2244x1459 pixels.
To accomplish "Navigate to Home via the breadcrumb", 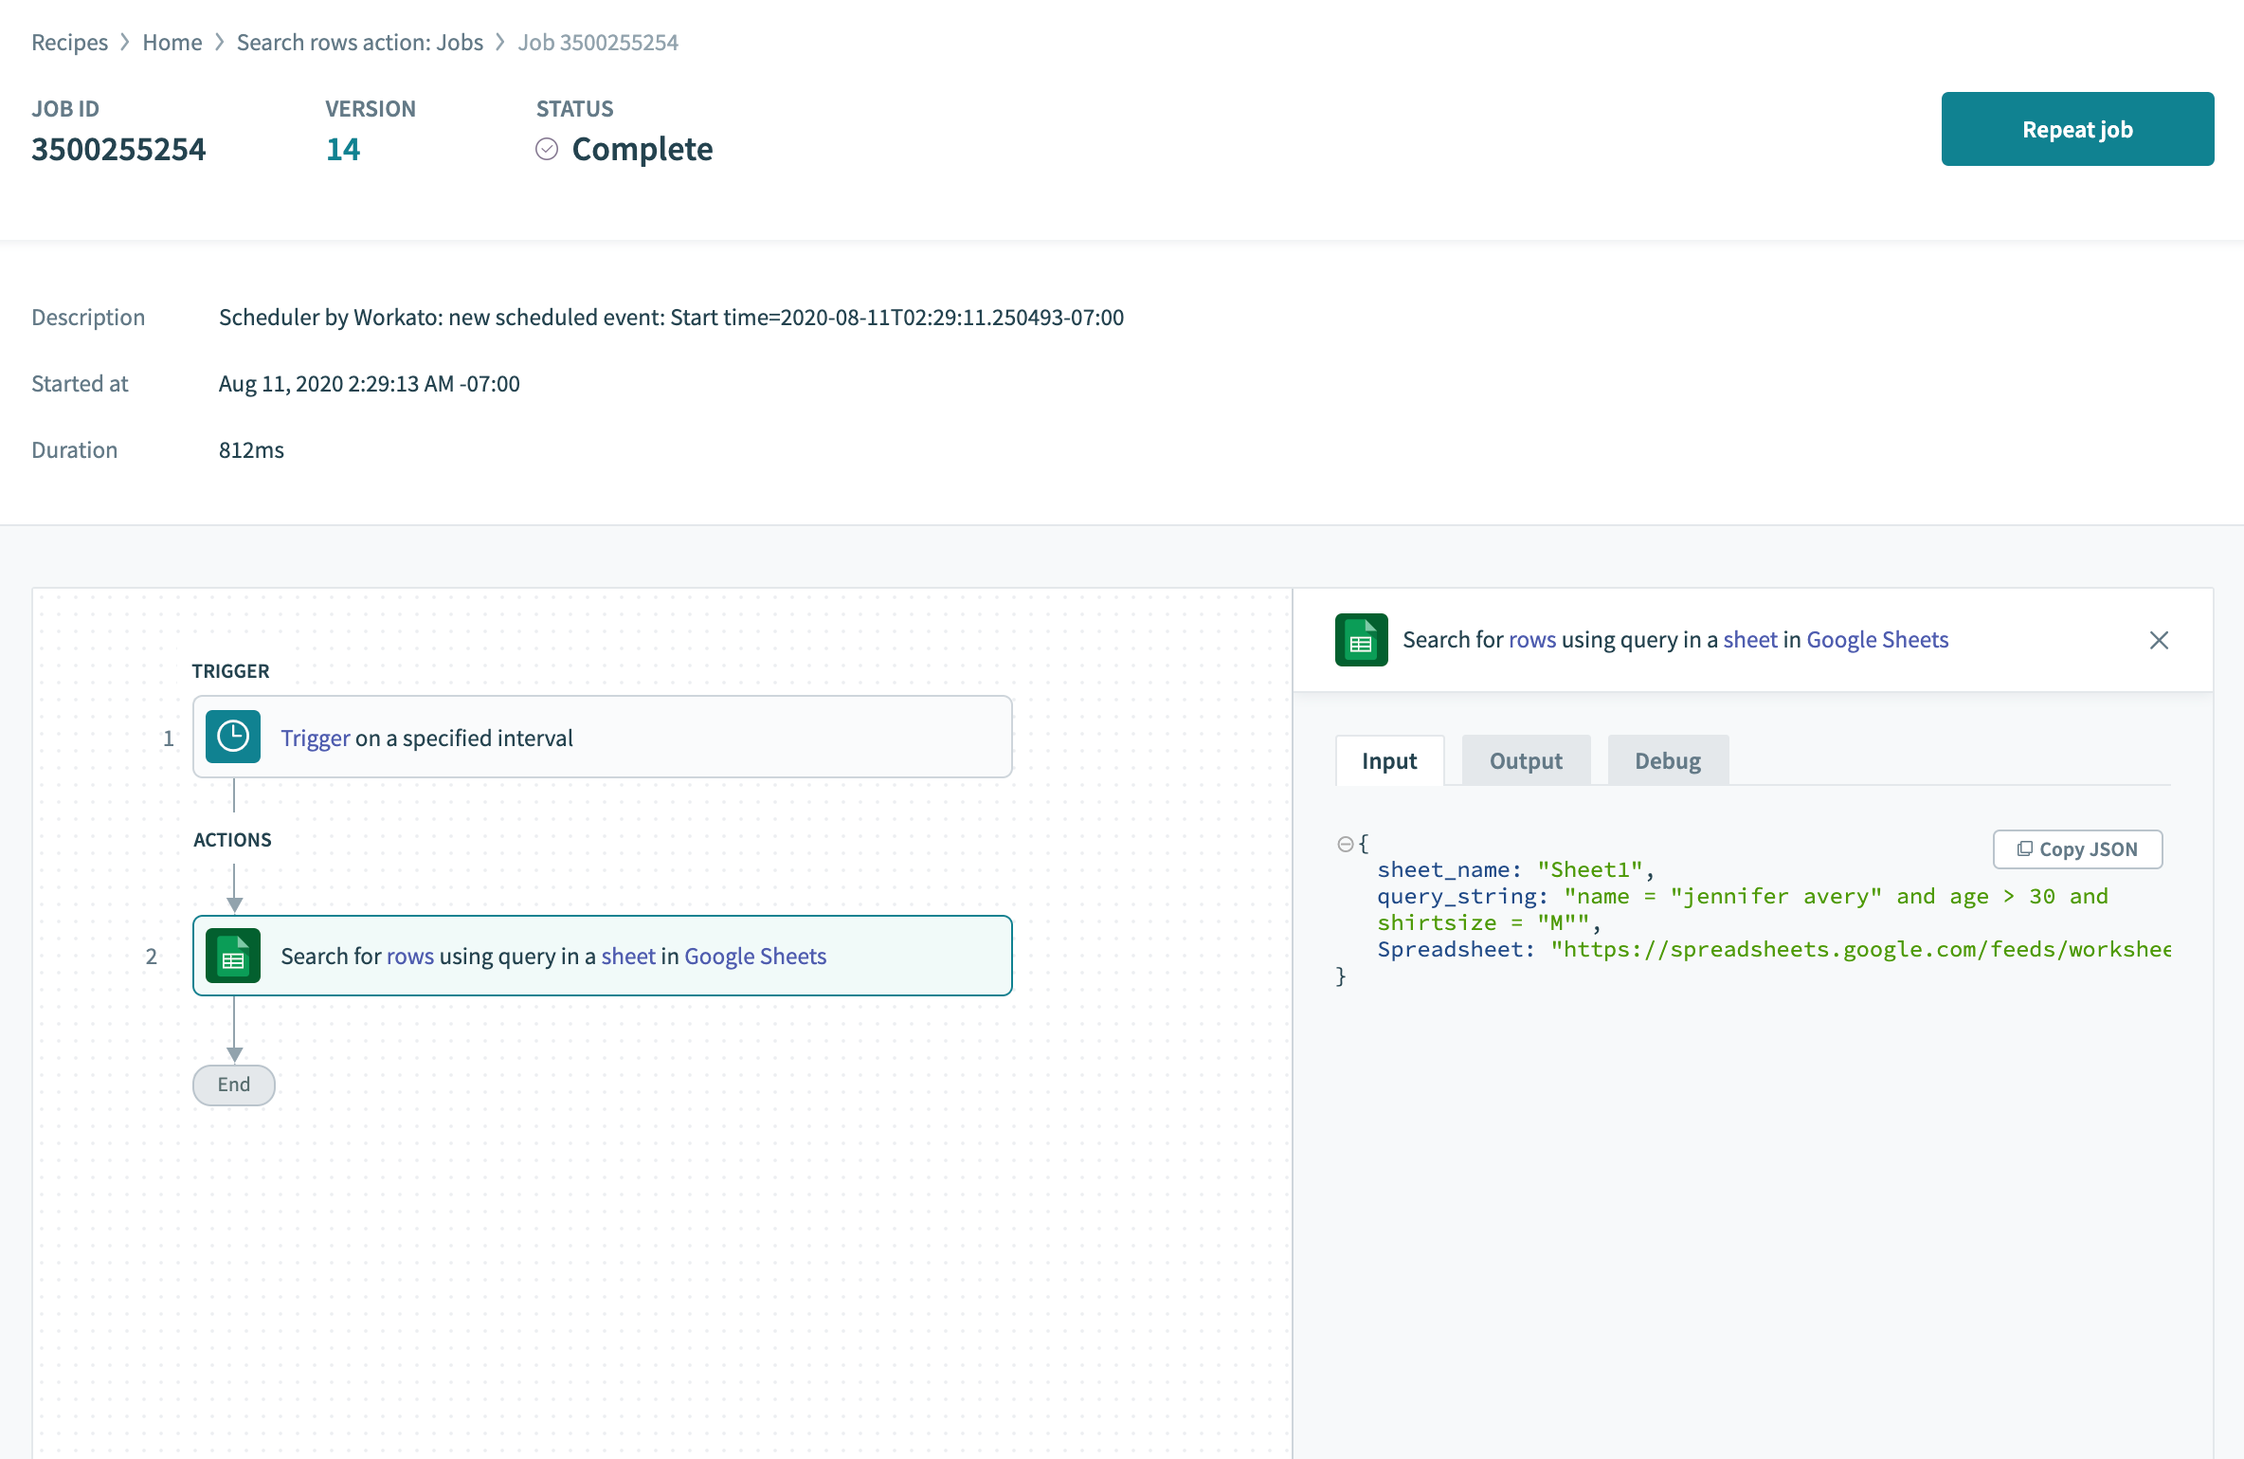I will click(x=172, y=43).
